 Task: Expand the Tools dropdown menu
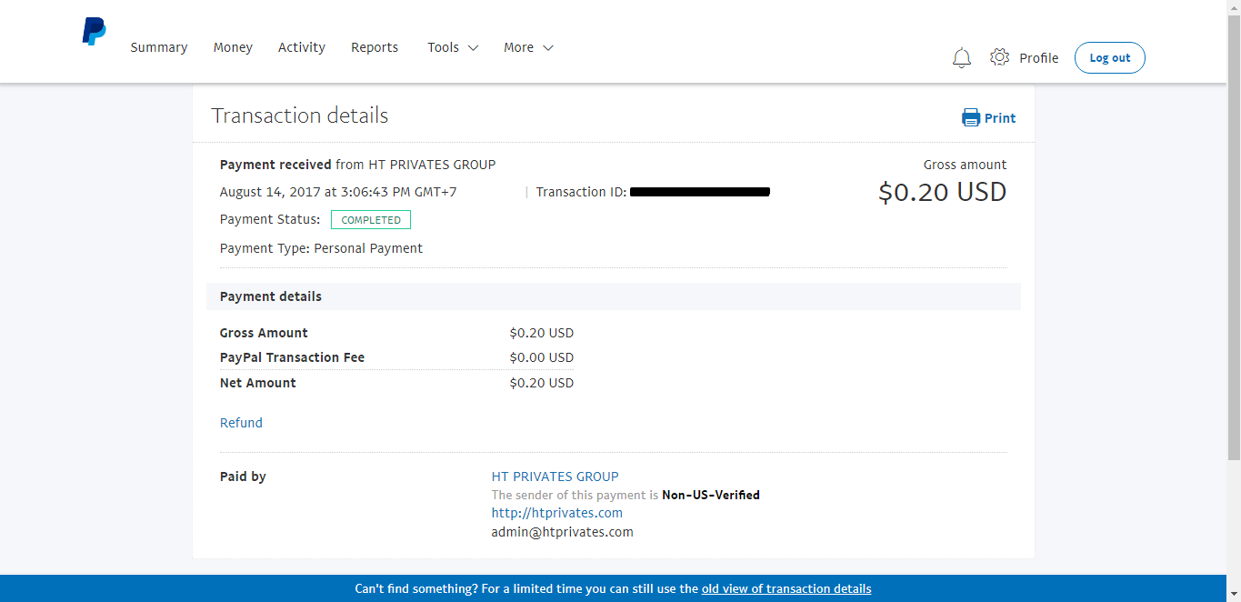tap(453, 47)
